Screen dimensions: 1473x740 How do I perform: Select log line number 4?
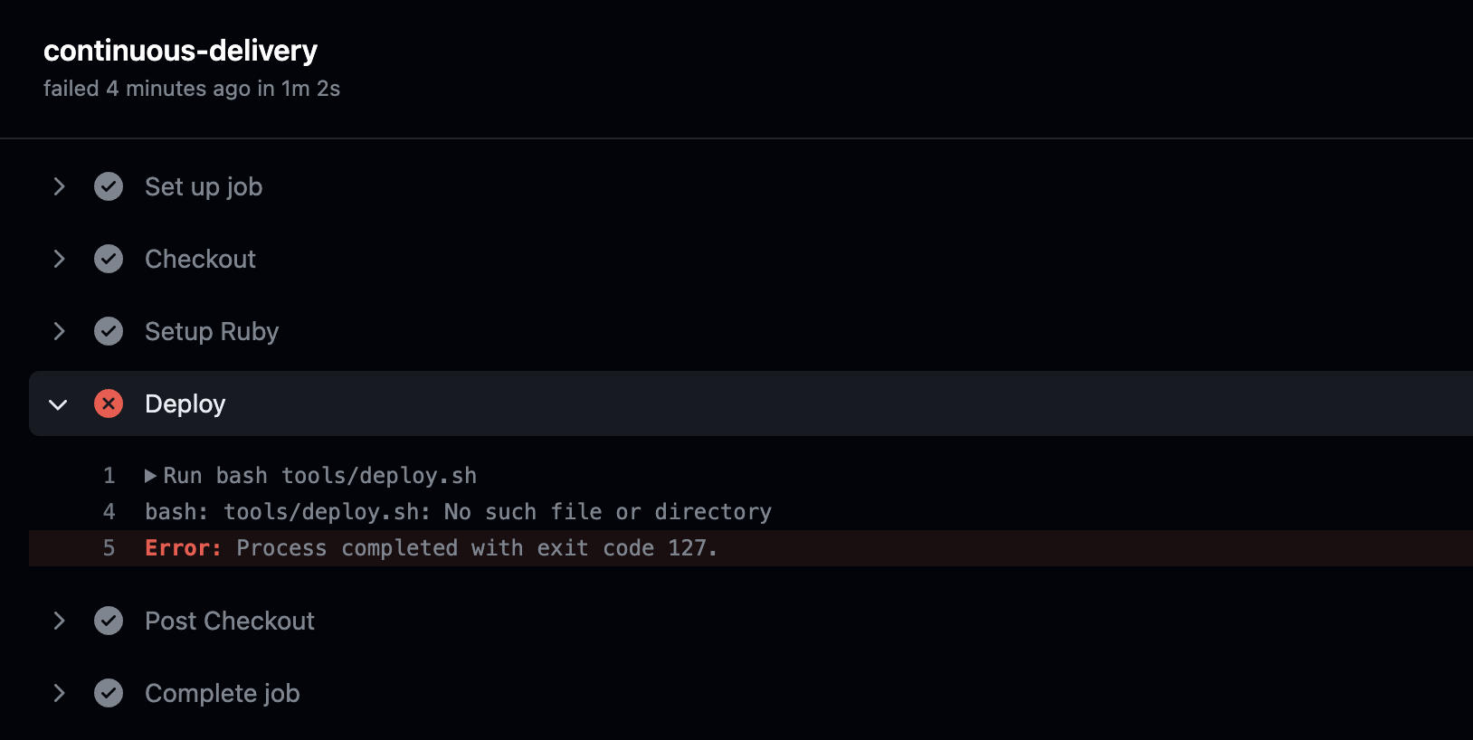(109, 512)
